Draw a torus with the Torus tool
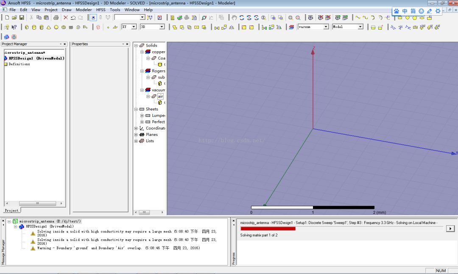Viewport: 458px width, 274px height. click(x=63, y=27)
